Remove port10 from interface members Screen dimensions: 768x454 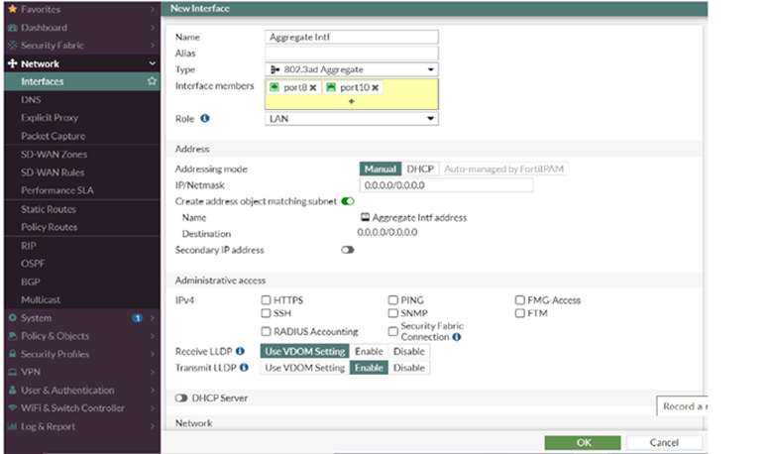(376, 88)
